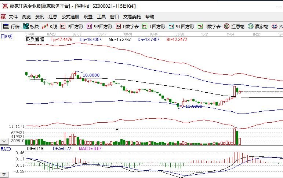Click the 11-04 date axis label
The width and height of the screenshot is (283, 178).
click(231, 34)
